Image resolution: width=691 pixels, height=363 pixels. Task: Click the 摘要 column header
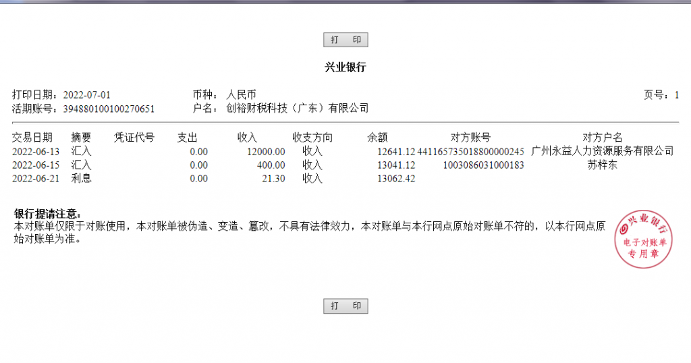click(81, 138)
